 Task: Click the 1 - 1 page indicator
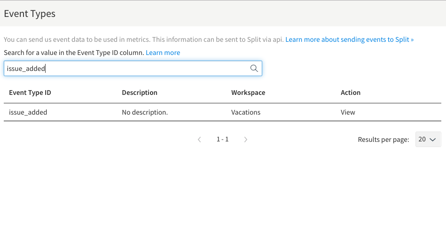click(222, 140)
